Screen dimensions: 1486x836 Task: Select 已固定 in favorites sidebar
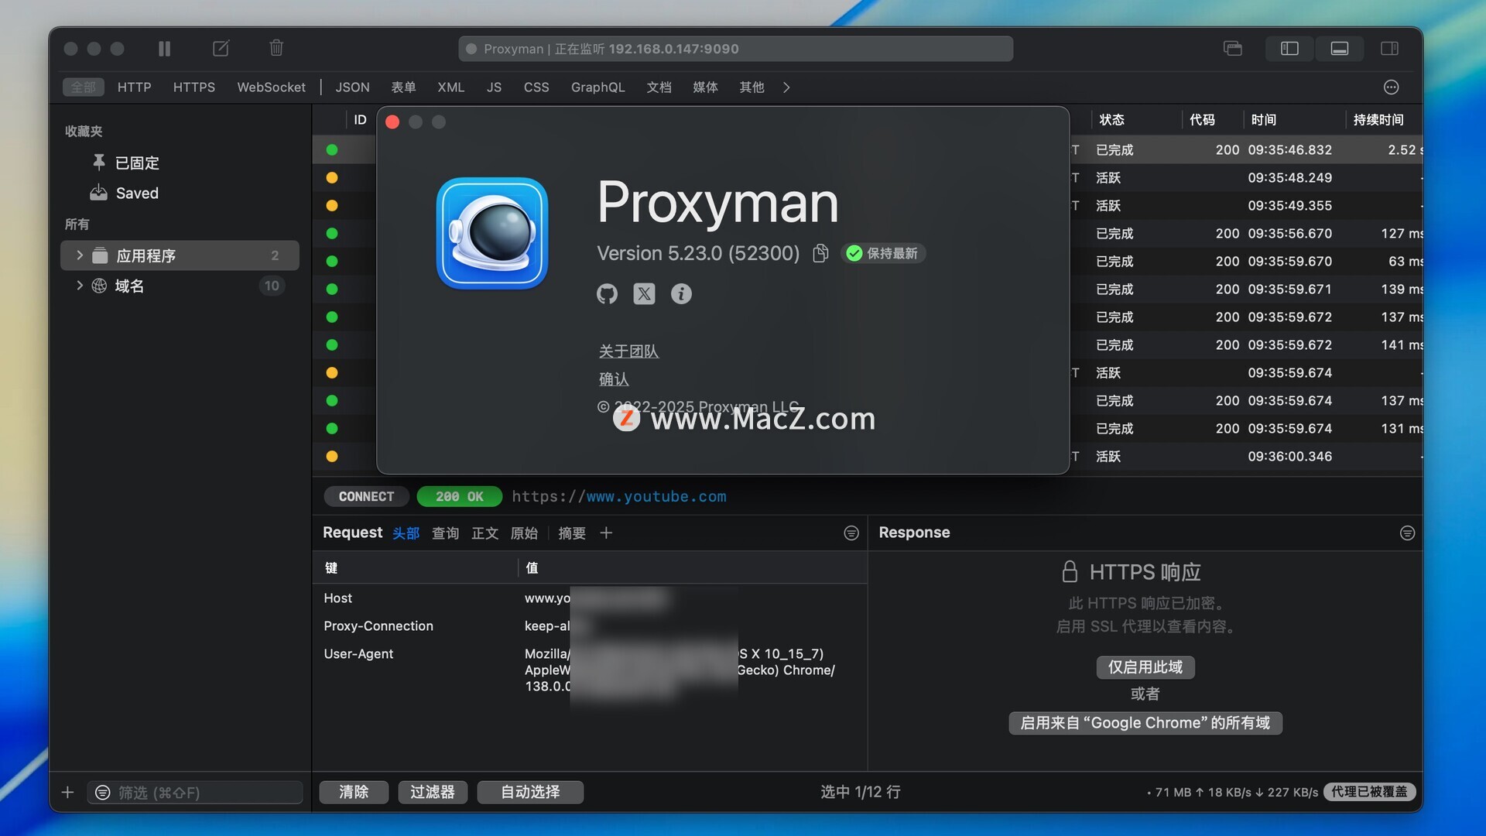click(137, 163)
